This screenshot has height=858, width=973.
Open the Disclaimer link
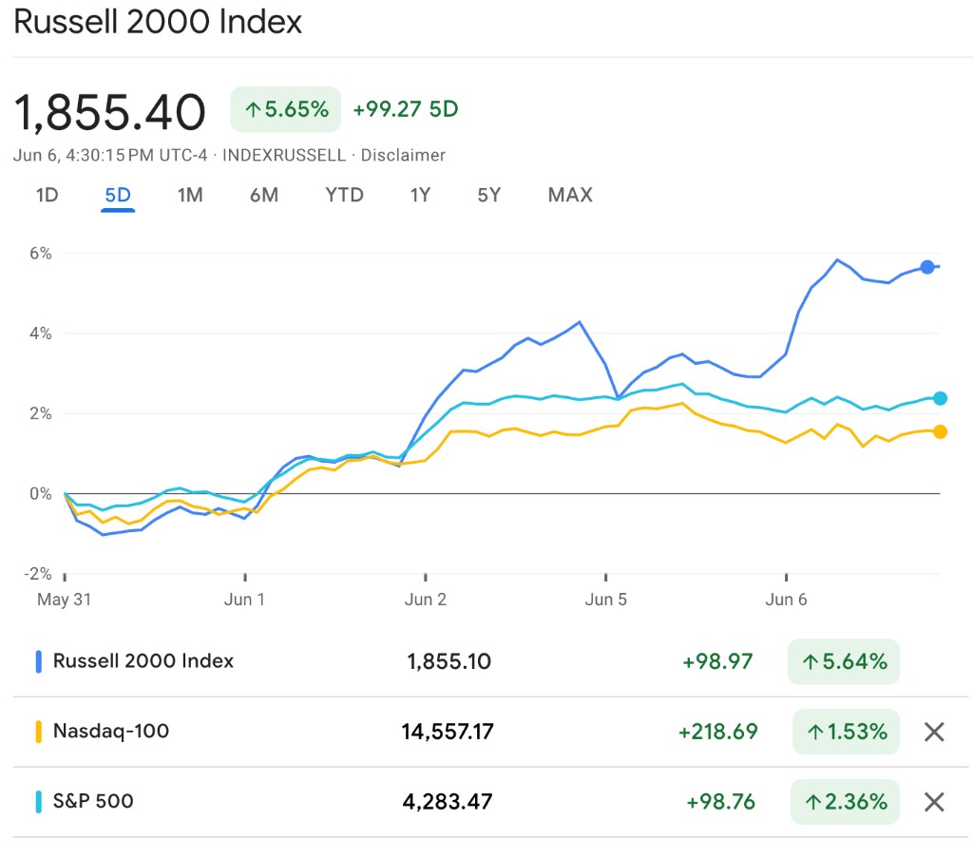(x=403, y=155)
